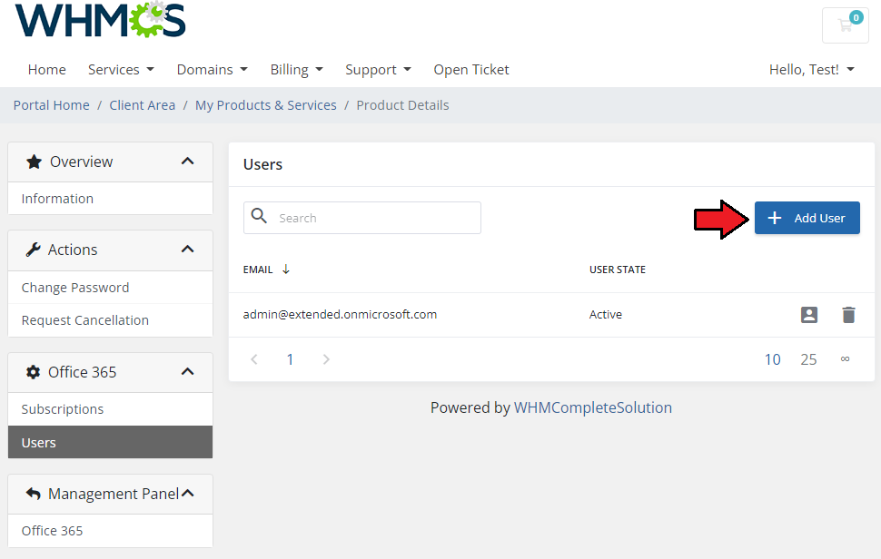Open the Hello, Test! account dropdown
The height and width of the screenshot is (559, 881).
pos(811,70)
